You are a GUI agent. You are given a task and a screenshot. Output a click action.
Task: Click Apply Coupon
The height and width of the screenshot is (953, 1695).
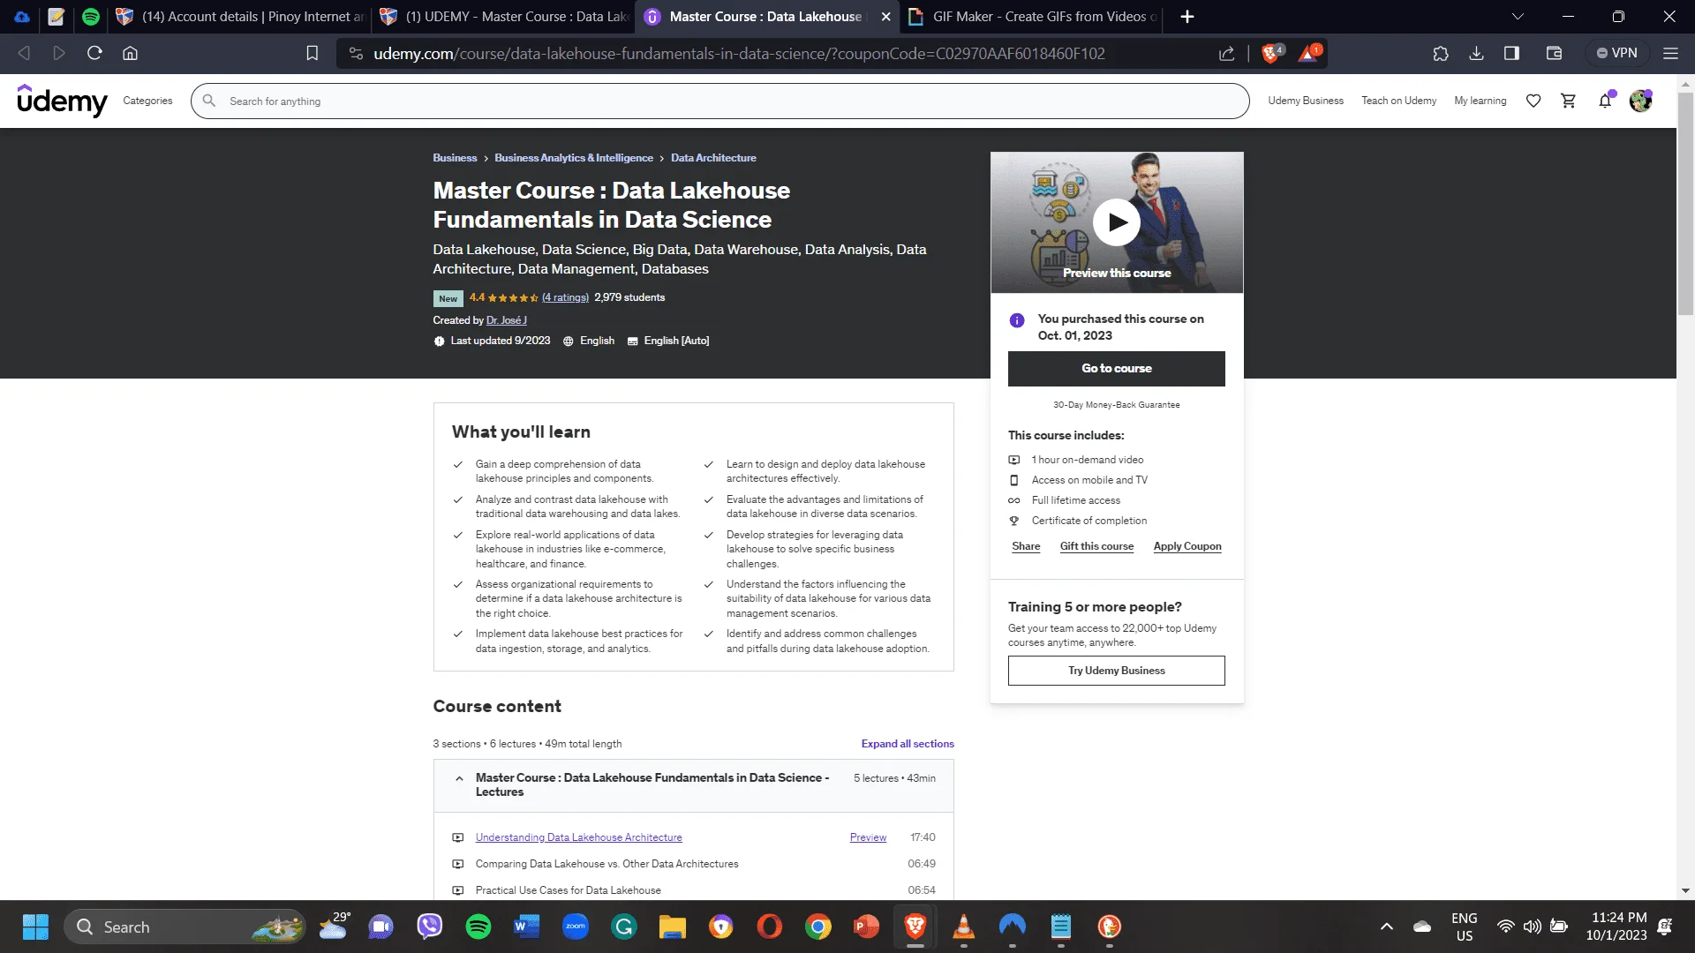pyautogui.click(x=1187, y=546)
